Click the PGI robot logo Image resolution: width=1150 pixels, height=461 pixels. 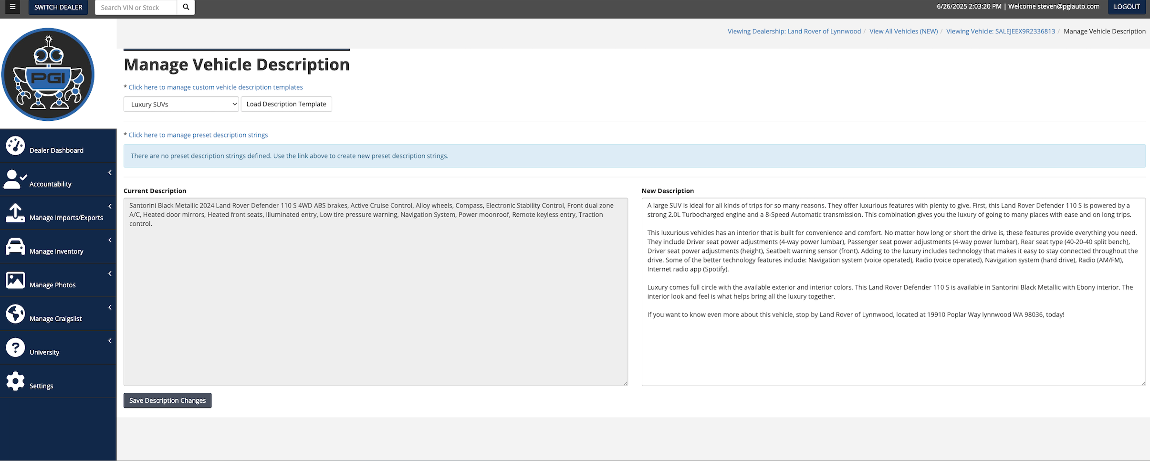pyautogui.click(x=48, y=74)
